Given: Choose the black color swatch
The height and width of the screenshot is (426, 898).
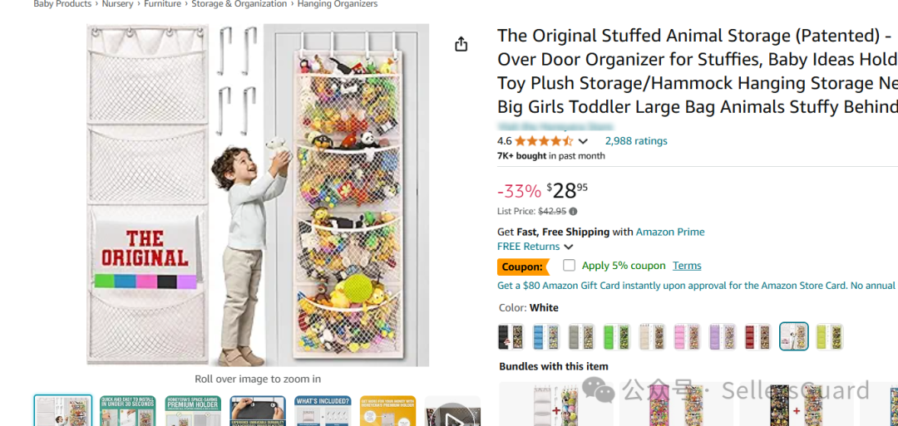Looking at the screenshot, I should click(511, 336).
